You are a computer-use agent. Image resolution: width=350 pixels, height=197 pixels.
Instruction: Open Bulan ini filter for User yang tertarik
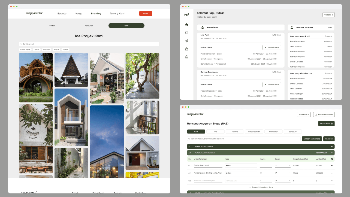[328, 36]
